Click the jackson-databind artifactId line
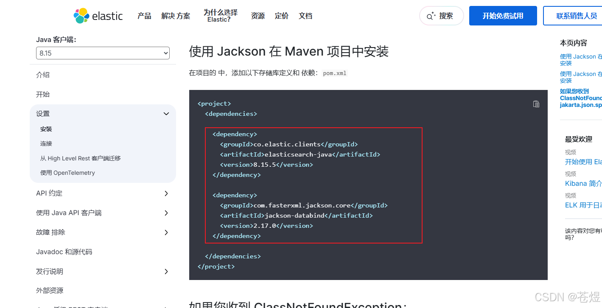Image resolution: width=602 pixels, height=308 pixels. 296,216
